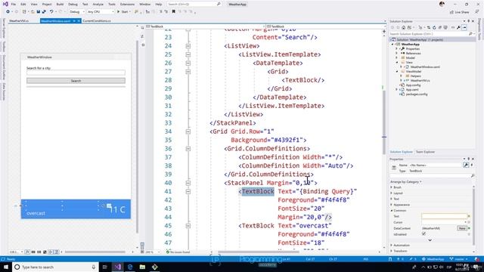The width and height of the screenshot is (484, 272).
Task: Collapse the StackPanel block at line 40
Action: point(188,183)
